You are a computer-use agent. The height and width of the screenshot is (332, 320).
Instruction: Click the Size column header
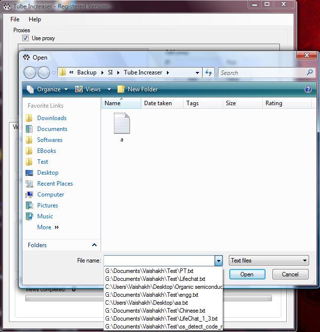point(243,103)
